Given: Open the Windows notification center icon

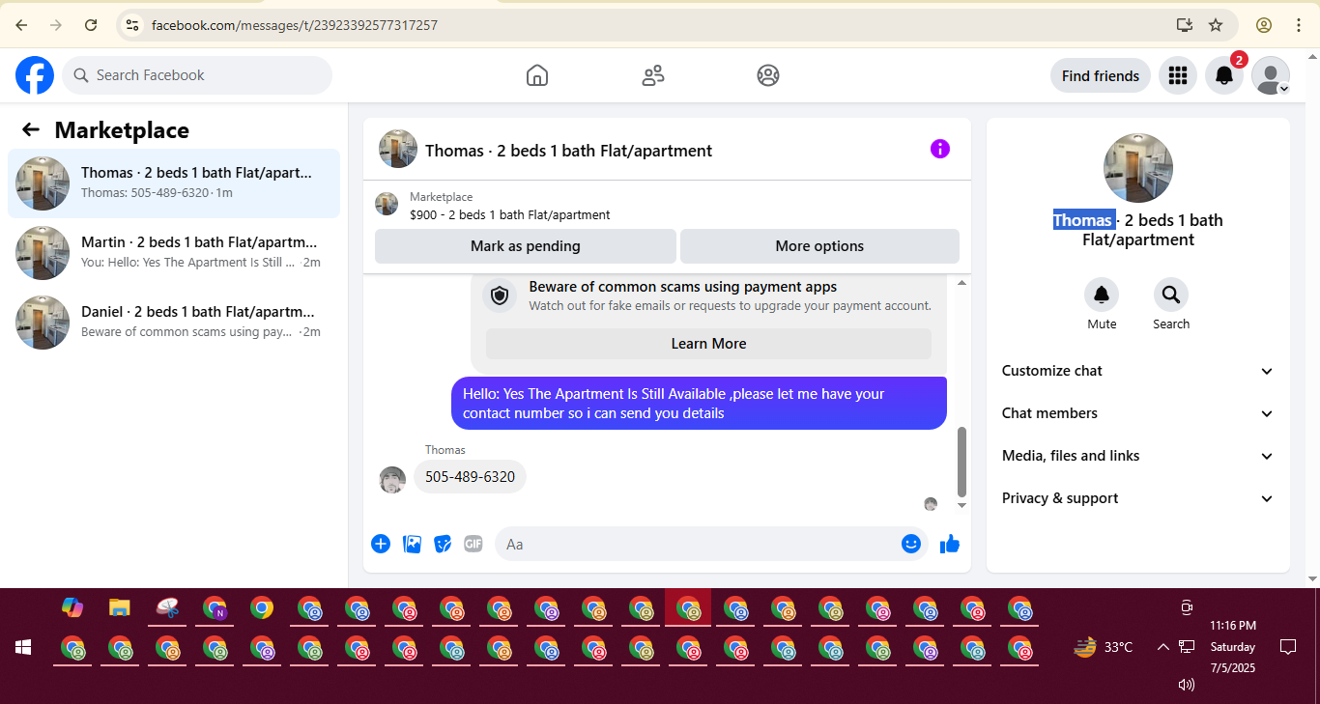Looking at the screenshot, I should [x=1287, y=646].
